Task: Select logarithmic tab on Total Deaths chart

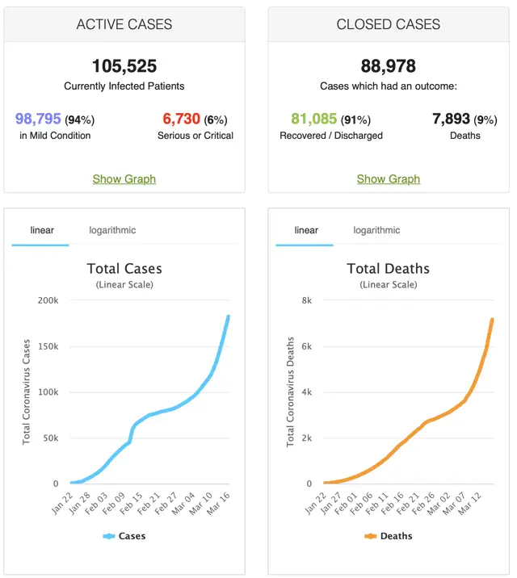Action: tap(376, 230)
